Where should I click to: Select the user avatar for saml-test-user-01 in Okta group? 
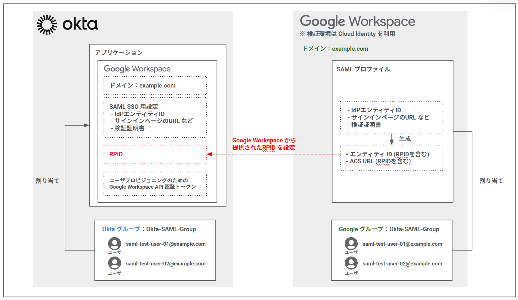[115, 244]
